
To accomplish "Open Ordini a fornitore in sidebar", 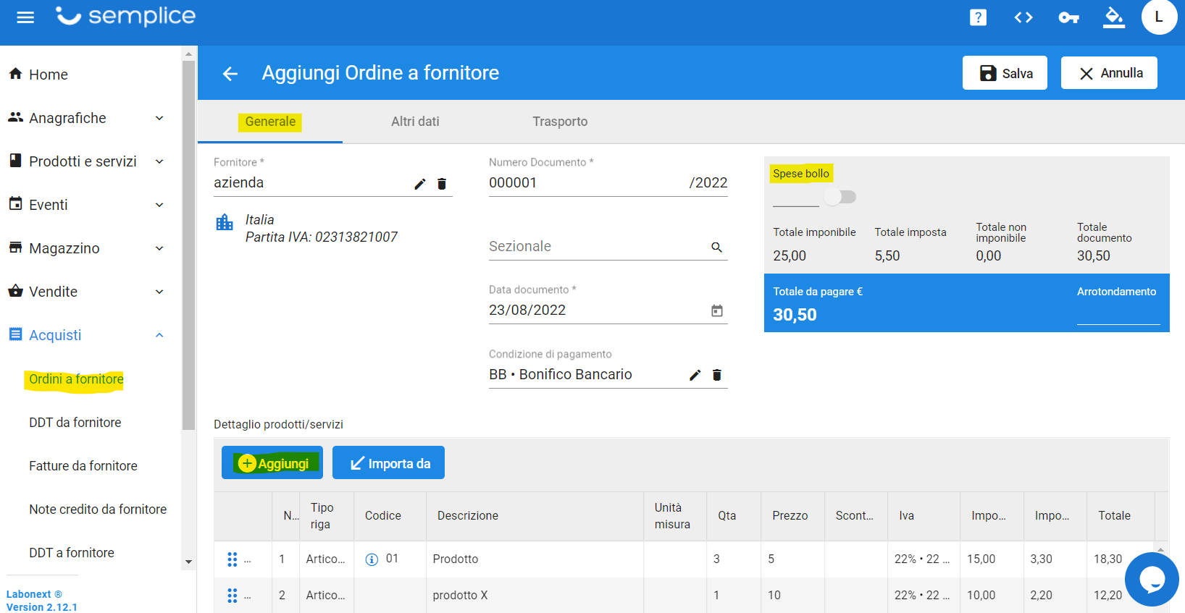I will (76, 379).
